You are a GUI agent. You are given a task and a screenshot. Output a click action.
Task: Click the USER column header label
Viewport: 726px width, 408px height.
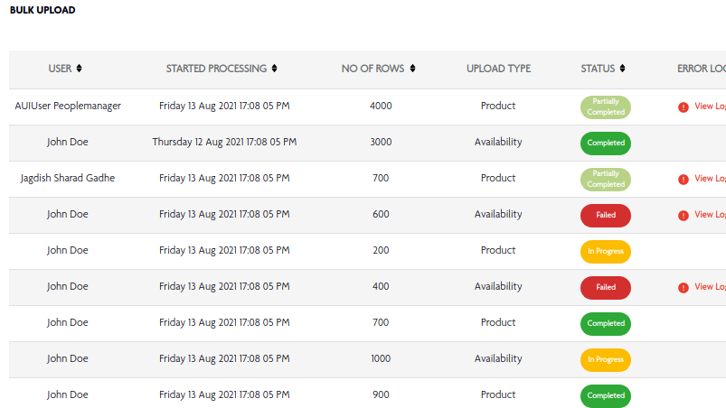point(61,69)
